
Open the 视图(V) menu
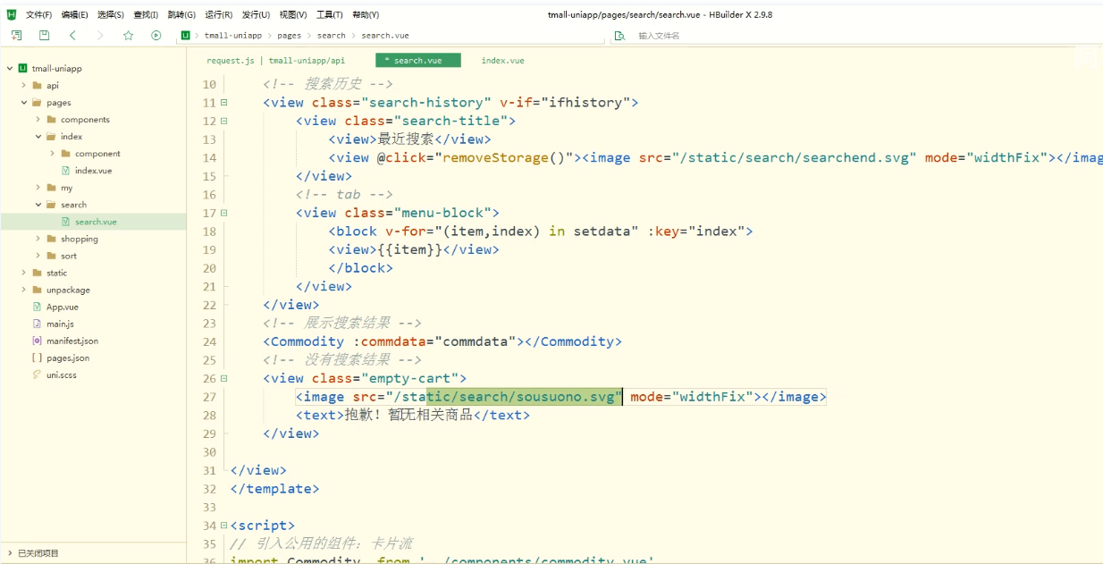293,14
